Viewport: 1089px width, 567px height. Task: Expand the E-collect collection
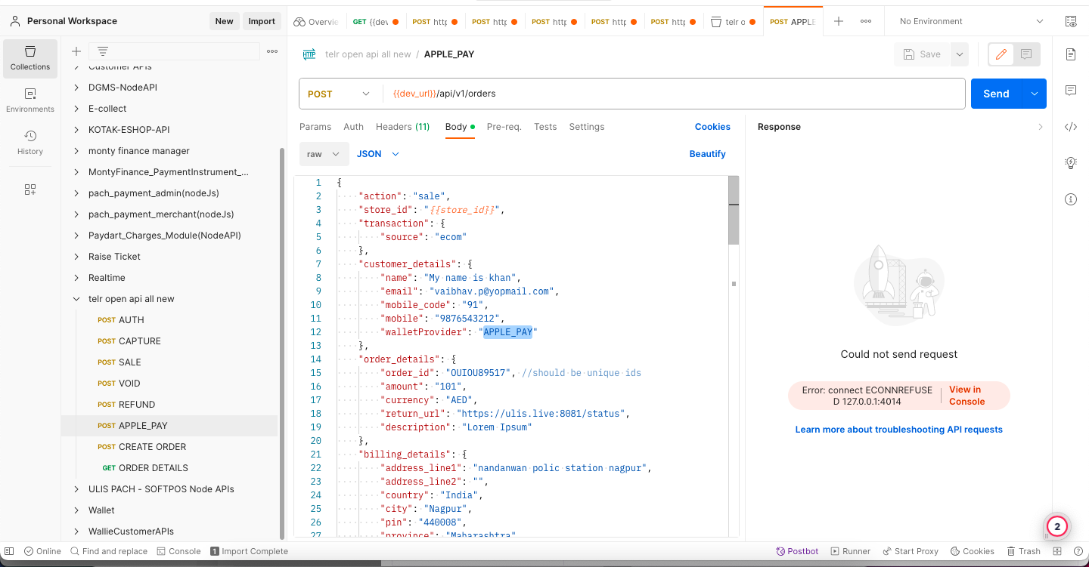(76, 109)
